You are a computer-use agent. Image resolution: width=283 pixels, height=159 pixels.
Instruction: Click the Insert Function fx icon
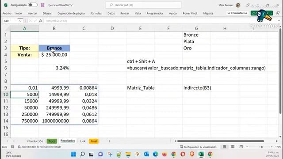(x=40, y=21)
